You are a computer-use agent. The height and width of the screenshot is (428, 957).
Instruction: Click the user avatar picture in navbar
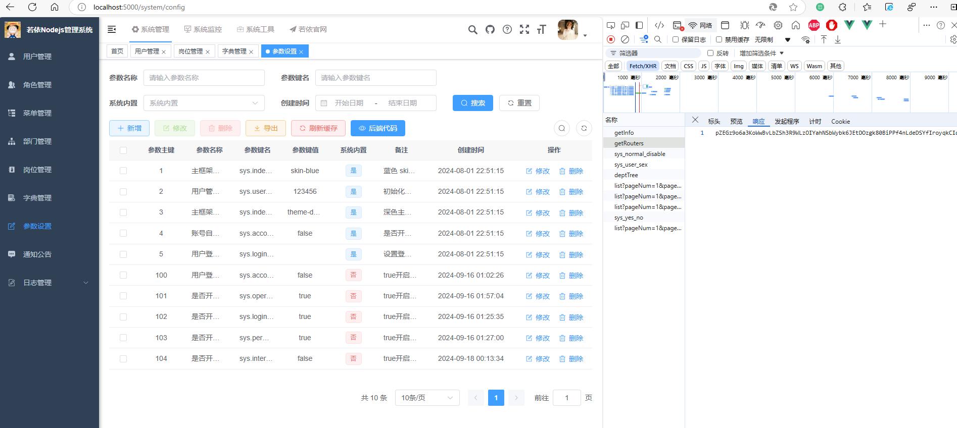[x=568, y=30]
